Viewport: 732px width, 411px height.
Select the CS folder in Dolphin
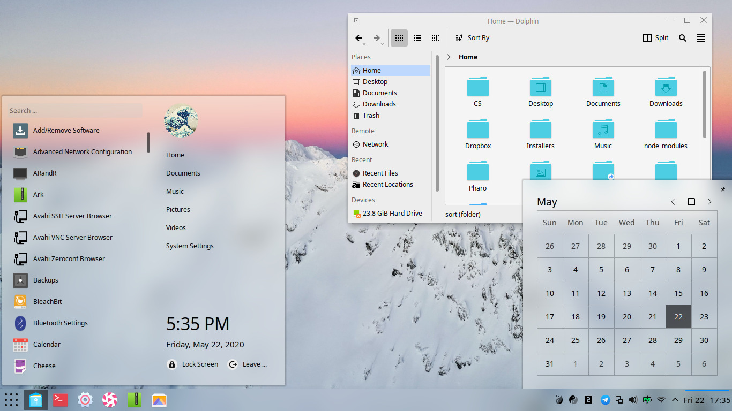[x=477, y=92]
